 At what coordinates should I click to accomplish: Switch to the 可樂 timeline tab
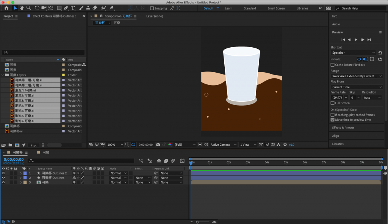pyautogui.click(x=45, y=152)
